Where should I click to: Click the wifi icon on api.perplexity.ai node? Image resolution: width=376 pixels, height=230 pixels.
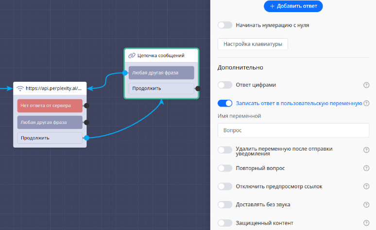coord(20,89)
